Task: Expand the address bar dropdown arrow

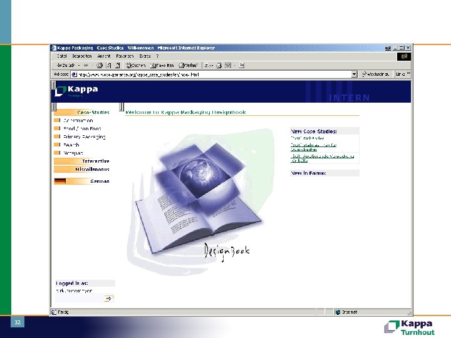Action: click(355, 74)
